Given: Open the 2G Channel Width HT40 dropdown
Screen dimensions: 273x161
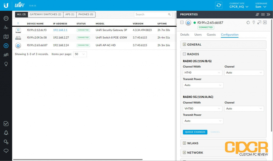Looking at the screenshot, I should coord(203,73).
